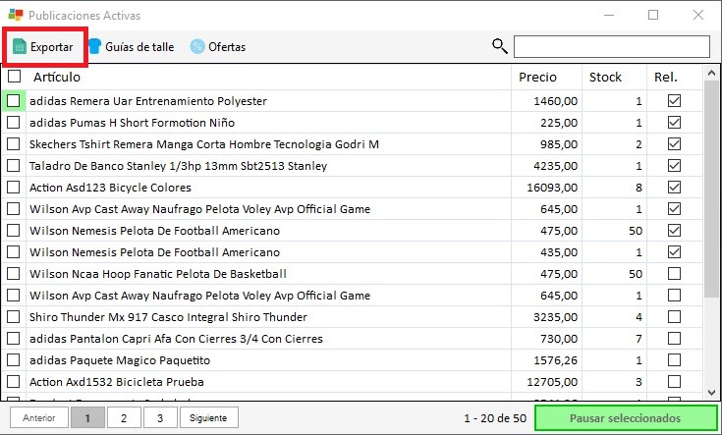Select 'Skechers Tshirt Remera Manga Corta' row text

point(204,144)
